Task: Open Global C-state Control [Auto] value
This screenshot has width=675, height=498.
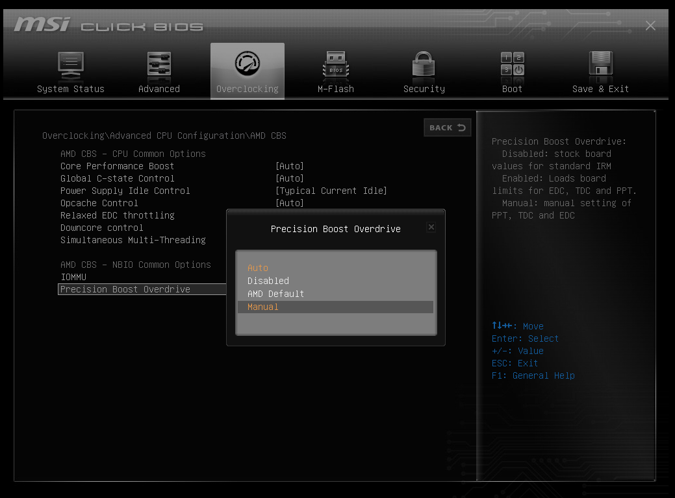Action: 290,178
